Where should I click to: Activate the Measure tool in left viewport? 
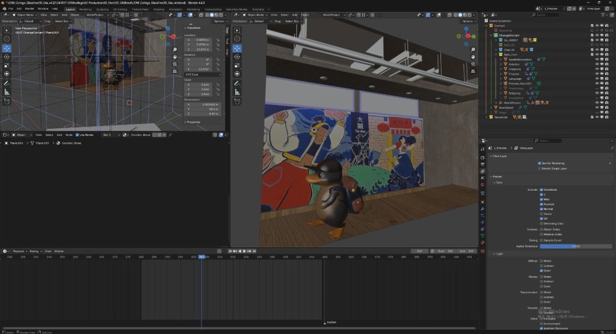point(7,92)
